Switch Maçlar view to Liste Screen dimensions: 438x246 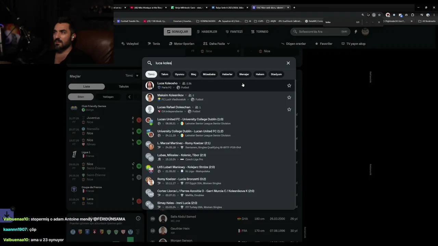(87, 86)
